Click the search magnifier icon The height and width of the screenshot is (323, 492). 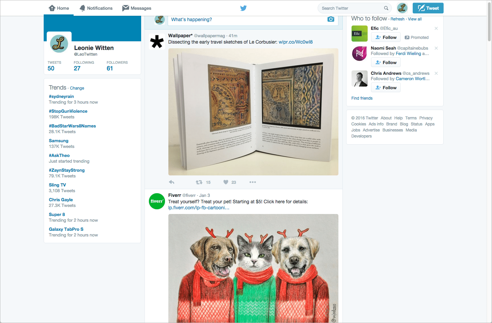[x=386, y=8]
